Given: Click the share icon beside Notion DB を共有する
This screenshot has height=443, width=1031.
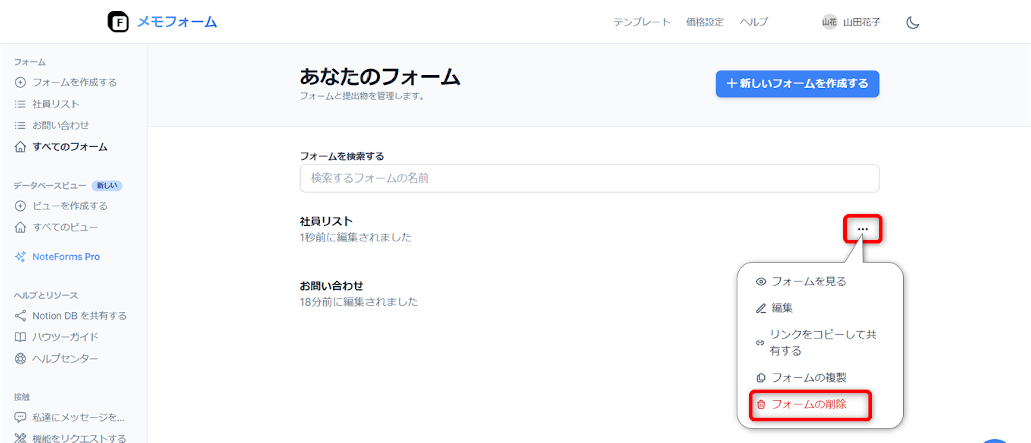Looking at the screenshot, I should point(20,316).
